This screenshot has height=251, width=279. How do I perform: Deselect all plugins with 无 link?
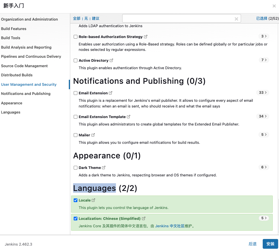[86, 19]
